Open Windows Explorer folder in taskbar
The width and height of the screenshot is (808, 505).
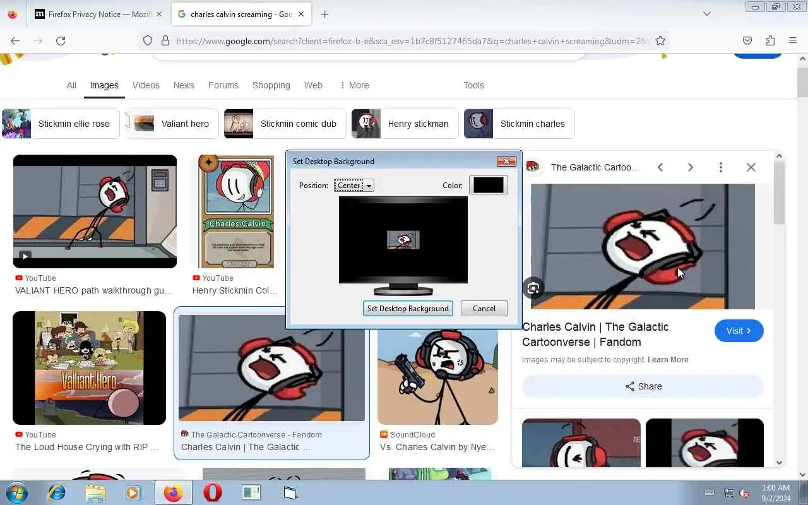[x=95, y=492]
